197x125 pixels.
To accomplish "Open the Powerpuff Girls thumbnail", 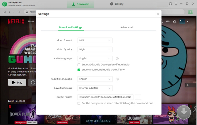I will (x=170, y=114).
